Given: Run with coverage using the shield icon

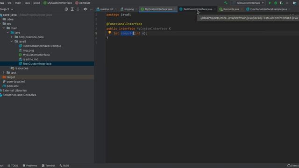Looking at the screenshot, I should click(x=281, y=3).
